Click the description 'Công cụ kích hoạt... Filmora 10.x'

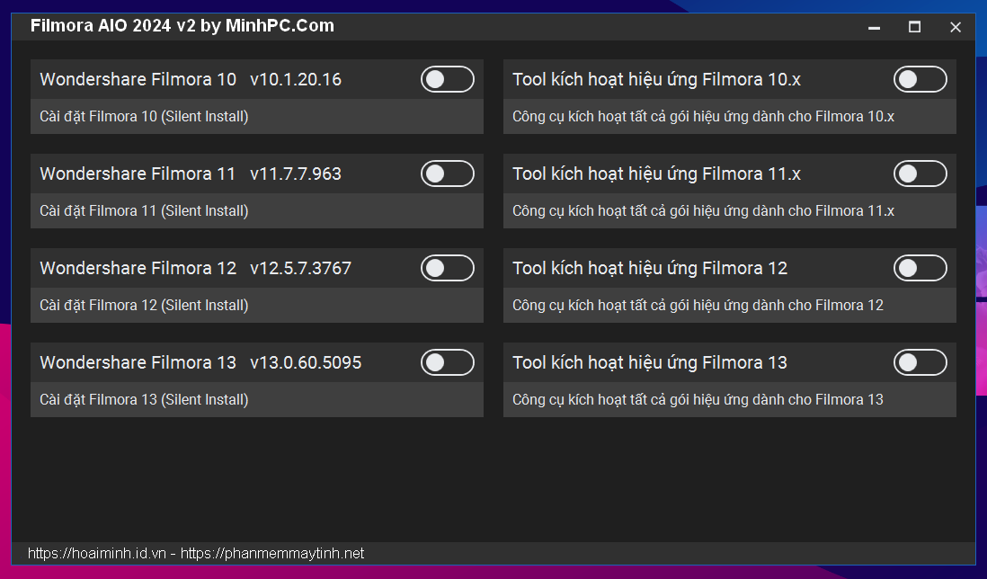point(704,117)
